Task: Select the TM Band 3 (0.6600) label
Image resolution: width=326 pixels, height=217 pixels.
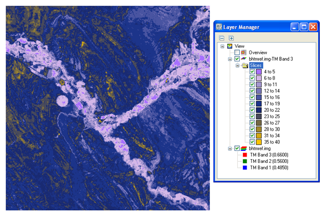Action: click(x=269, y=155)
